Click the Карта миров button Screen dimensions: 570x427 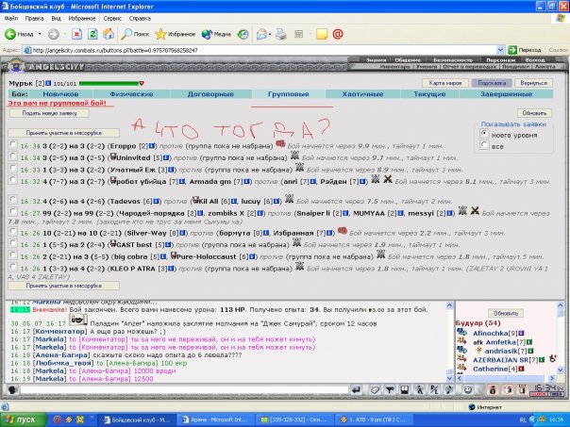[x=444, y=83]
